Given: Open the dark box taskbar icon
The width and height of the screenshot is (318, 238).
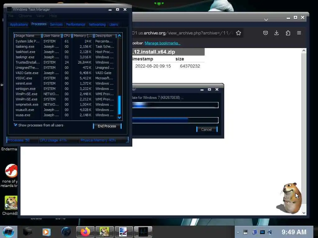Looking at the screenshot, I should tap(27, 232).
